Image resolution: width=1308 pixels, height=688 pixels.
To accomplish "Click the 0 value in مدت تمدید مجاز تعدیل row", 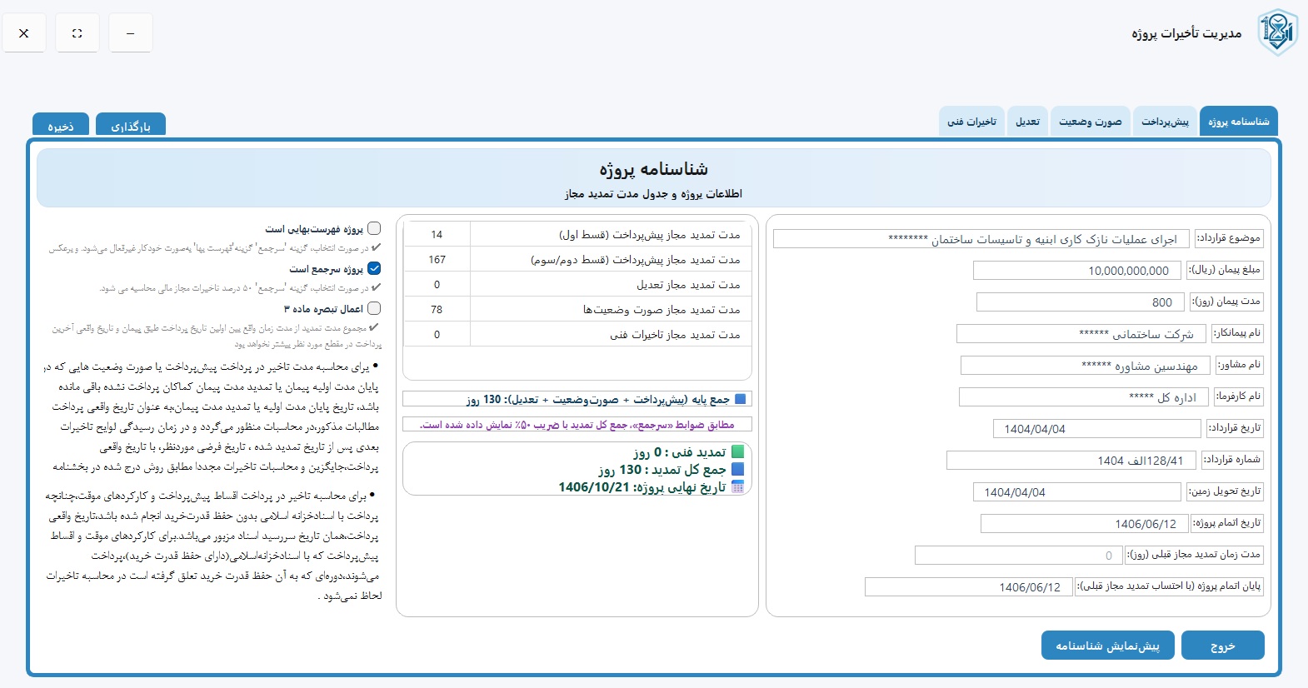I will [437, 285].
